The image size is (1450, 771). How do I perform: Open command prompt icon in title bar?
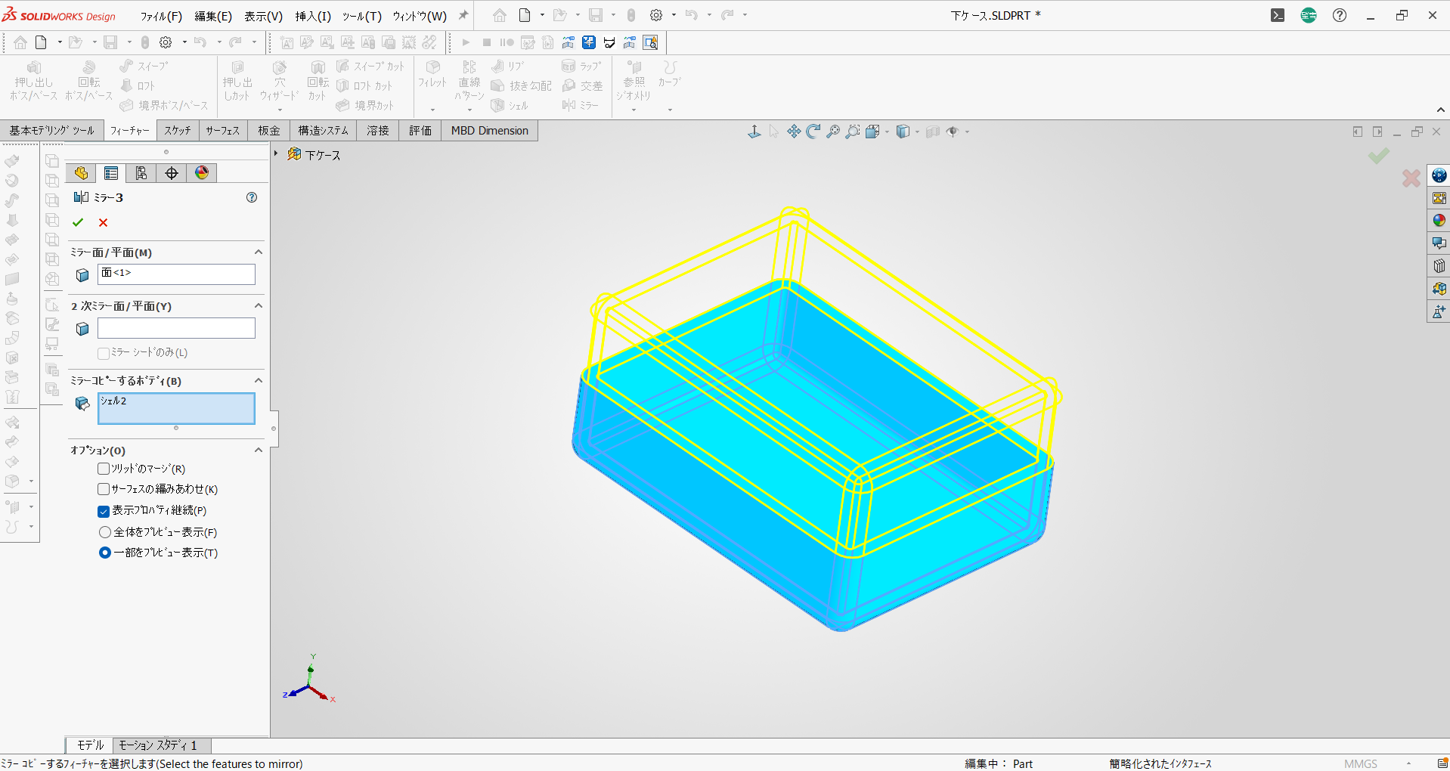[x=1278, y=15]
